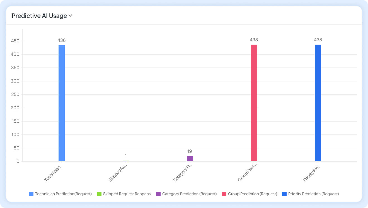Select the light blue Technician Prediction bar
The image size is (368, 208).
[x=62, y=103]
